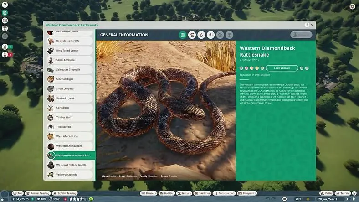
Task: Open the alert icon with red badge 2
Action: click(x=5, y=55)
